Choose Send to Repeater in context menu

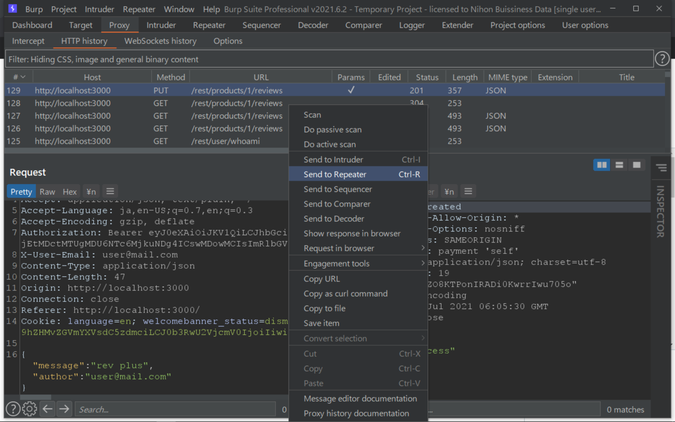tap(358, 174)
